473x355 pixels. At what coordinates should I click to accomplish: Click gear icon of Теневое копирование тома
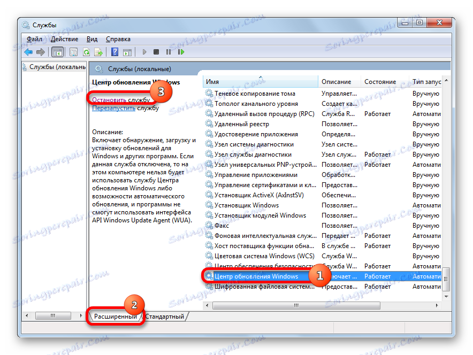[x=209, y=93]
